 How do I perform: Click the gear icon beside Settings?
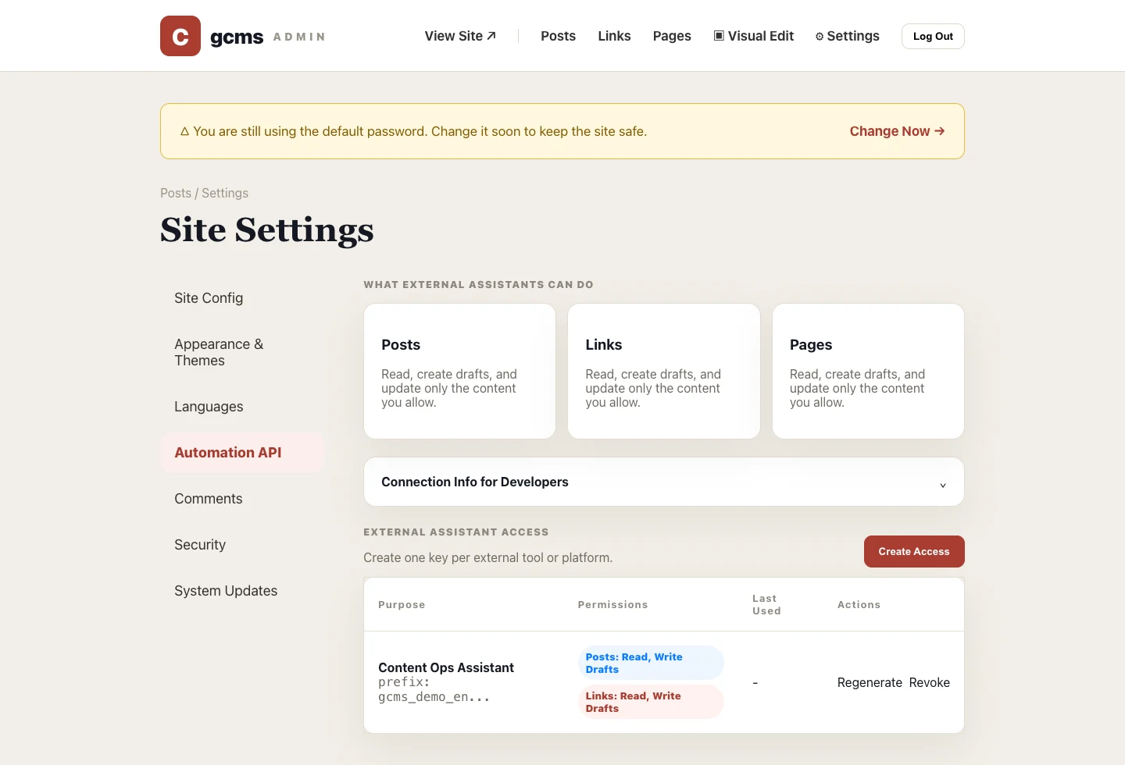click(820, 37)
